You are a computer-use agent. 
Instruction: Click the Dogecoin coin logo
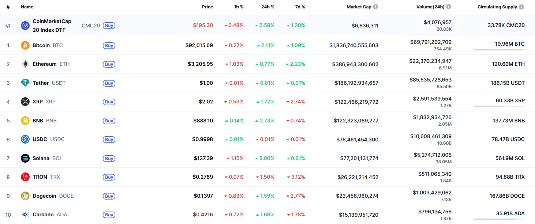tap(25, 196)
